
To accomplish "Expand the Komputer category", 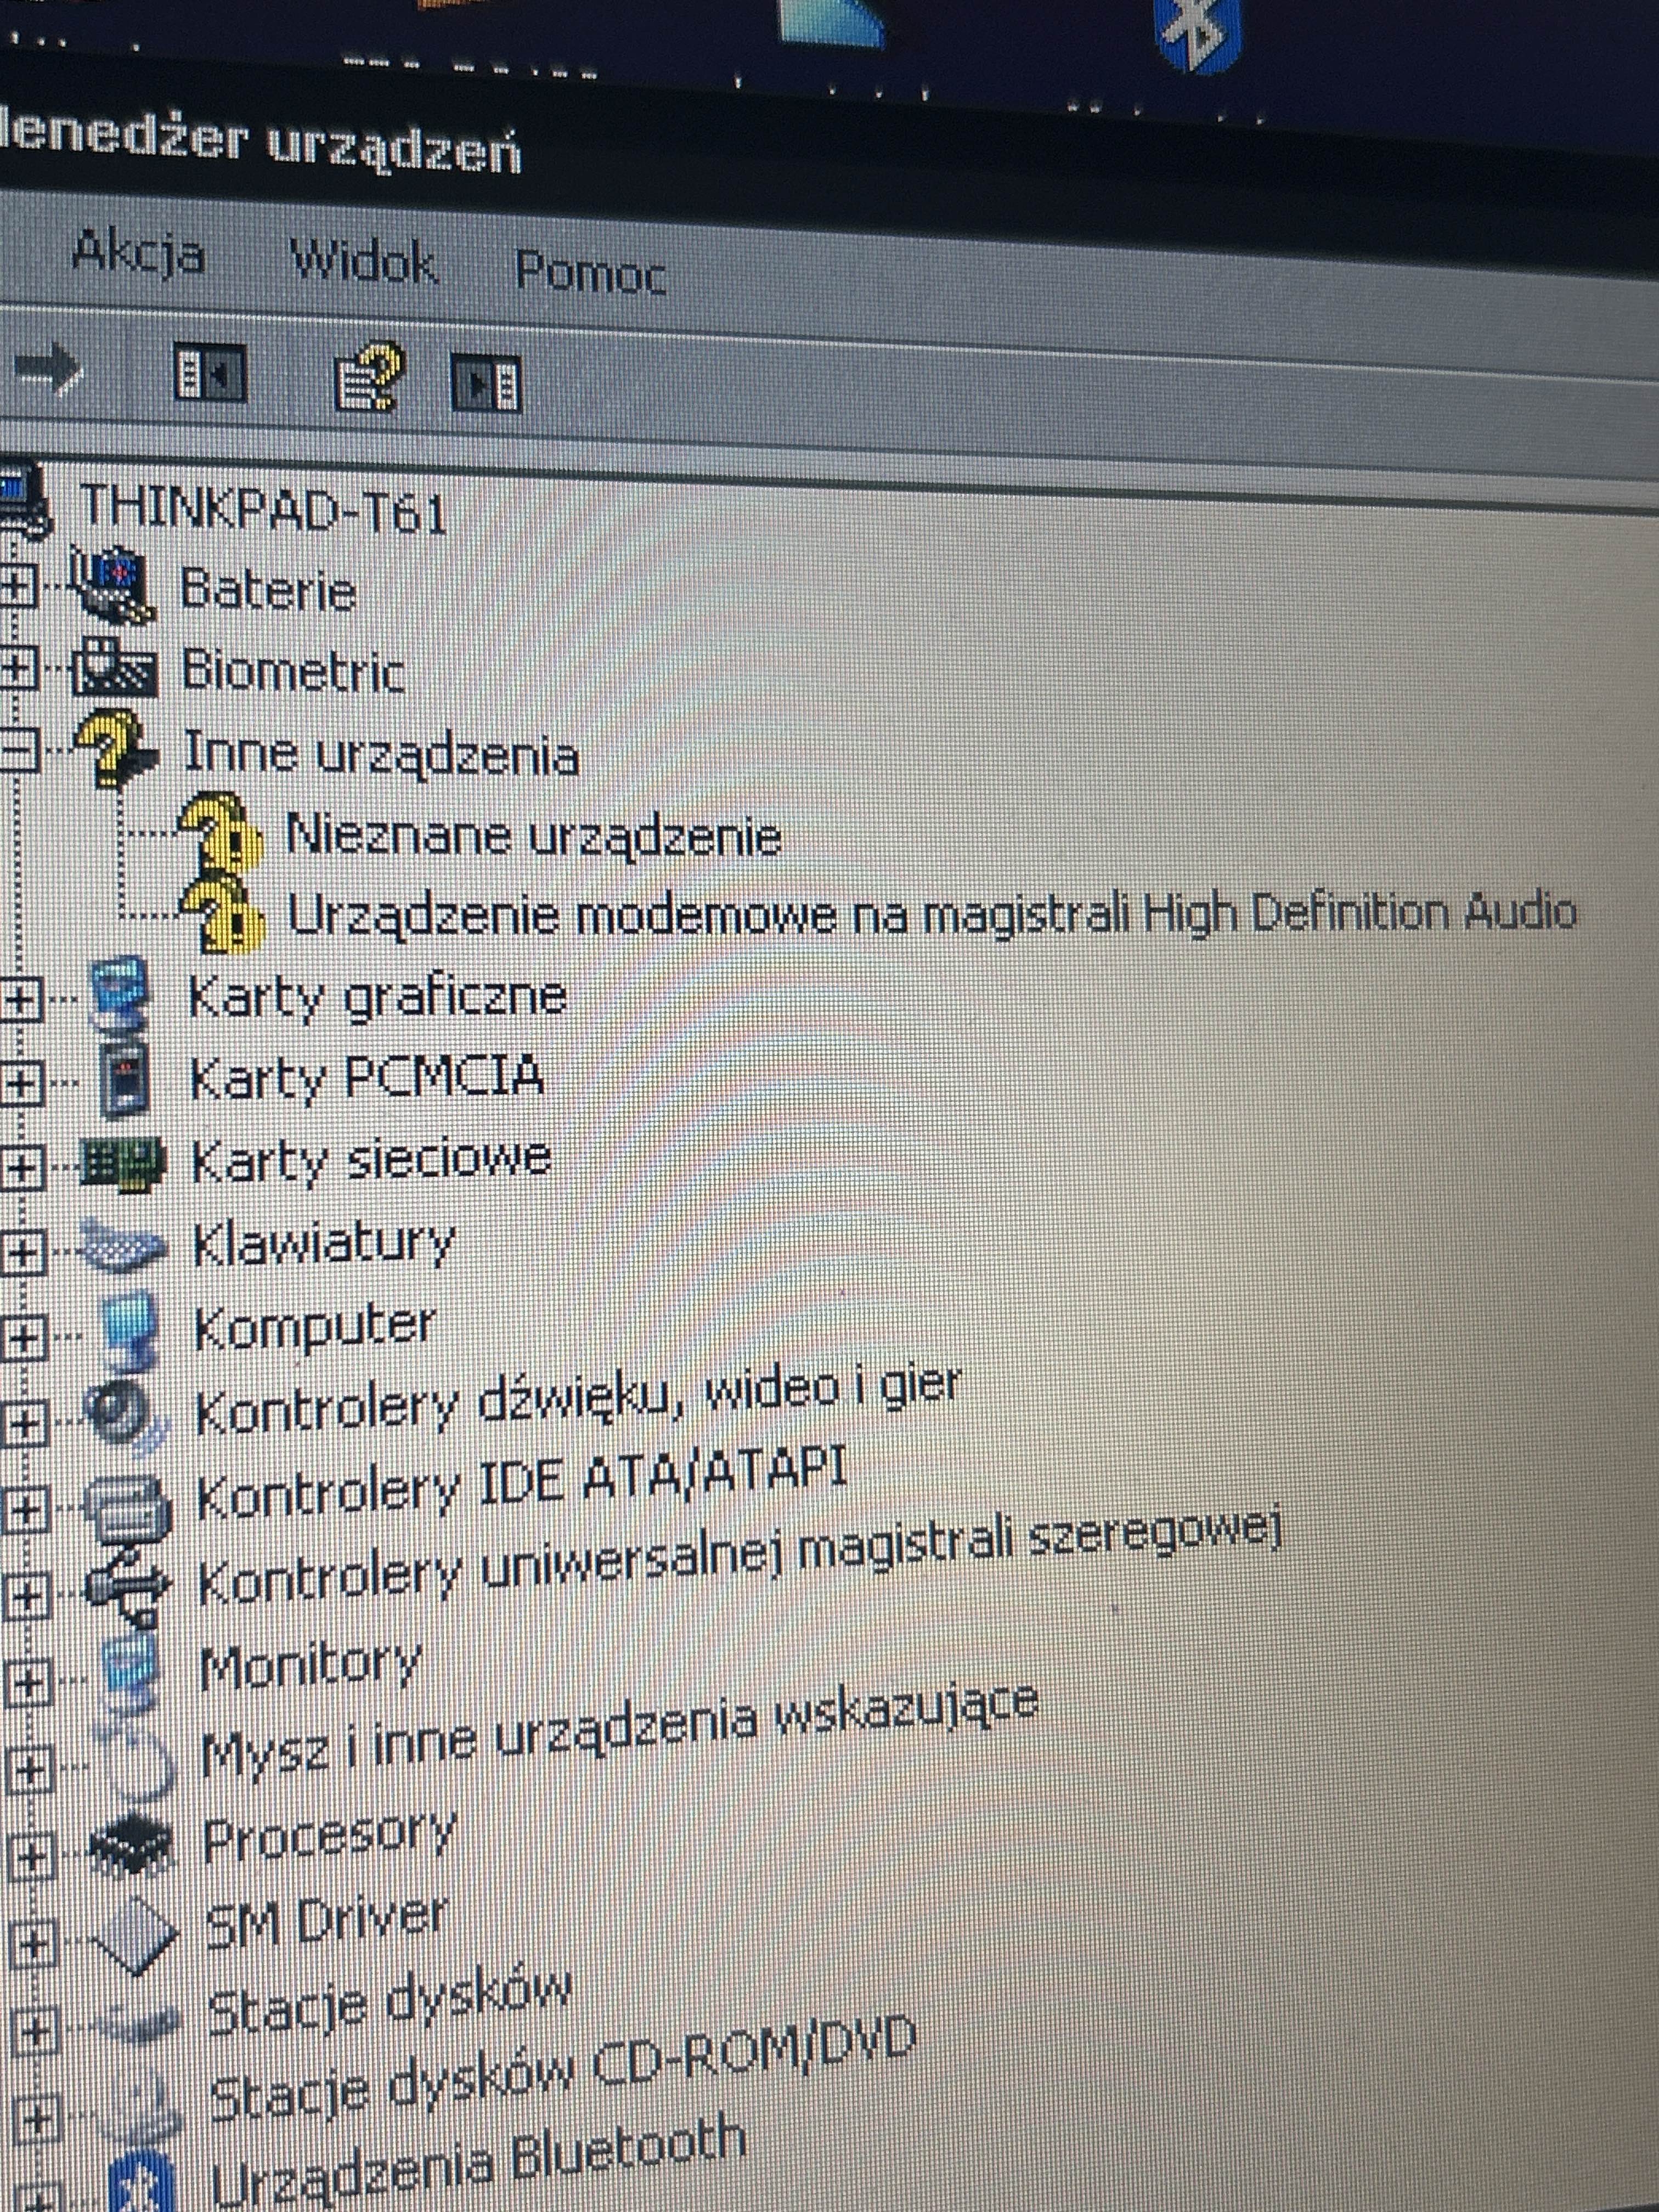I will pos(25,1337).
